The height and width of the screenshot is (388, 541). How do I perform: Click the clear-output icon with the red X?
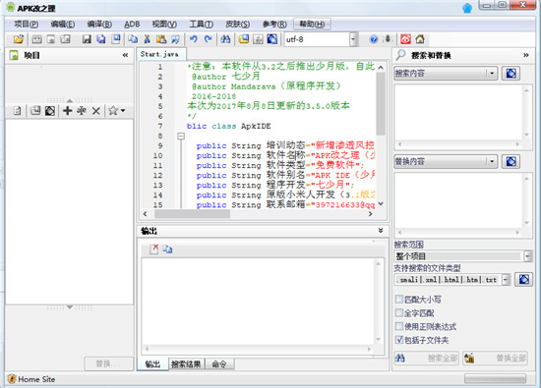point(153,249)
